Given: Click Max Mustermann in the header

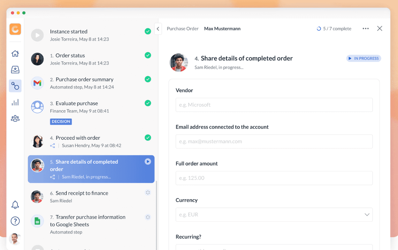Looking at the screenshot, I should (222, 28).
